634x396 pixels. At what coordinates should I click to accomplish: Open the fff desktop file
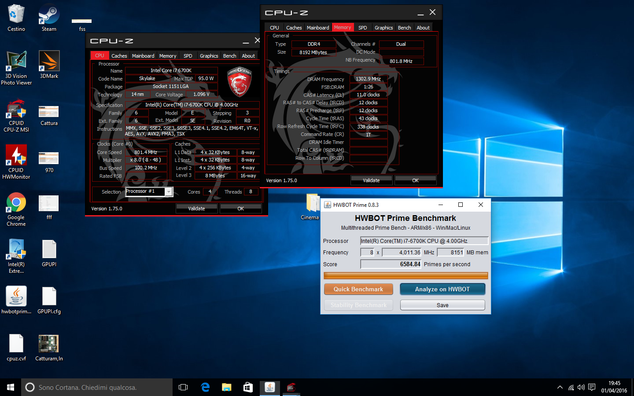49,207
